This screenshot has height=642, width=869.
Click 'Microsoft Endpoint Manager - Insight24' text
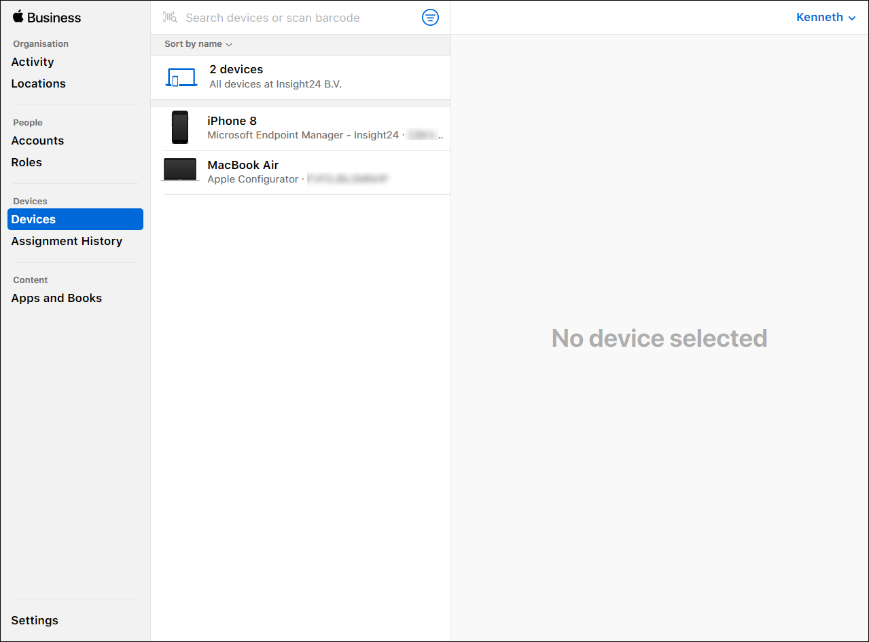point(303,135)
